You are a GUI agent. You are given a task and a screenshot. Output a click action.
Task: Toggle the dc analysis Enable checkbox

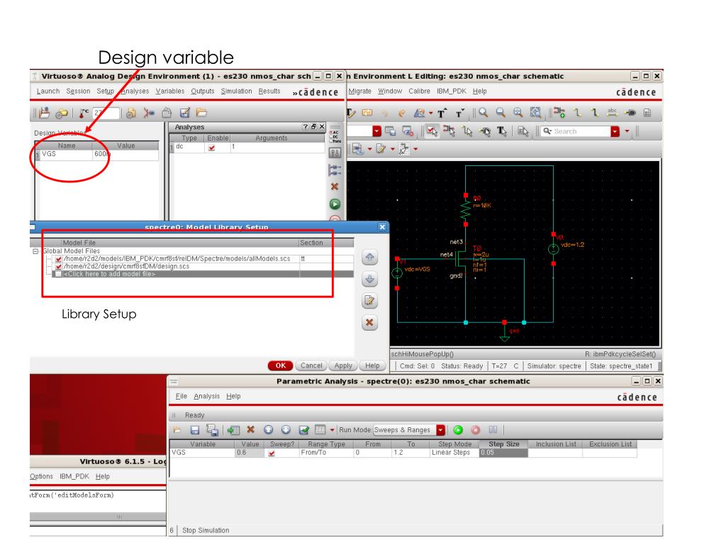(211, 148)
